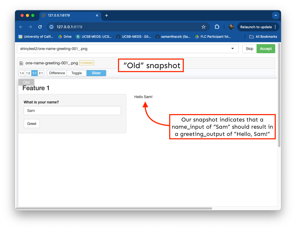Skip this snapshot comparison
This screenshot has width=296, height=230.
pos(249,49)
